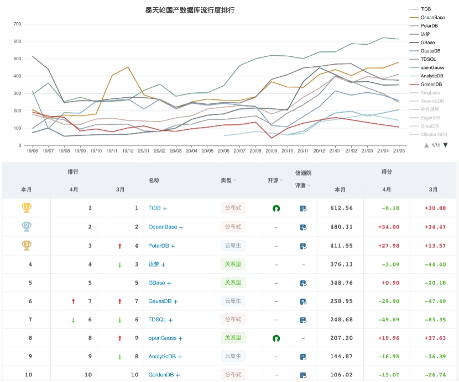Toggle GBase series in chart legend
Image resolution: width=459 pixels, height=382 pixels.
(x=422, y=43)
